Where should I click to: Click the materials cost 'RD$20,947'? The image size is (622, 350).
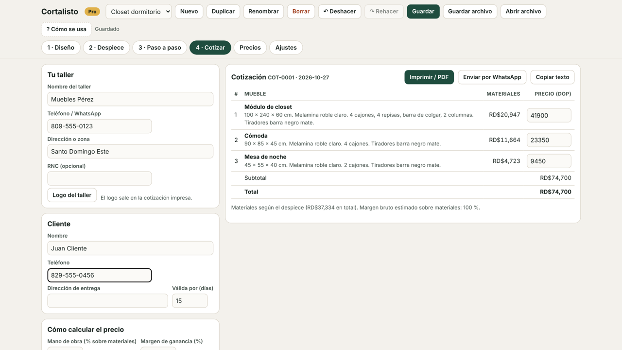coord(504,115)
